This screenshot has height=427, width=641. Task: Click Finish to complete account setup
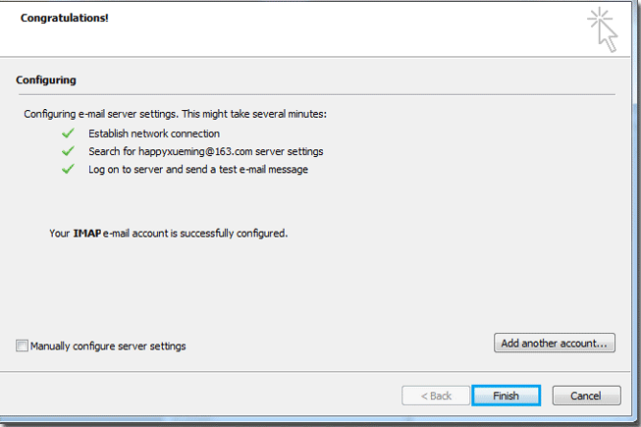[507, 396]
